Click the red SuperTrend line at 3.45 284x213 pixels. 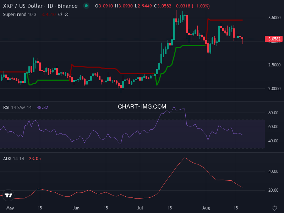pyautogui.click(x=225, y=20)
